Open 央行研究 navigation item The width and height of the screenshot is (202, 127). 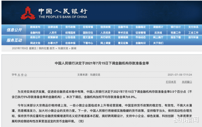(105, 37)
